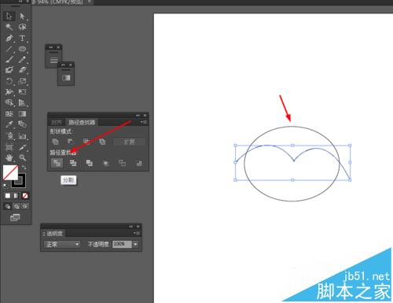Set paint type to solid Color
393x303 pixels.
click(8, 196)
